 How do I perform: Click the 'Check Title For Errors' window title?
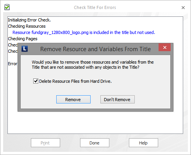(95, 7)
